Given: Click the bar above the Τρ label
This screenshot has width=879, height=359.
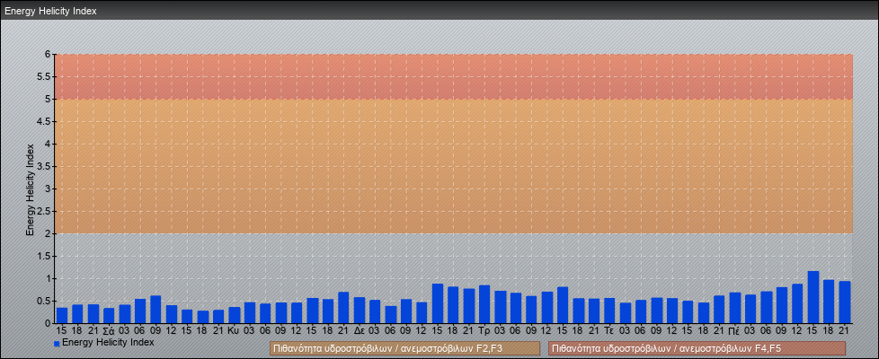Looking at the screenshot, I should pyautogui.click(x=484, y=305).
